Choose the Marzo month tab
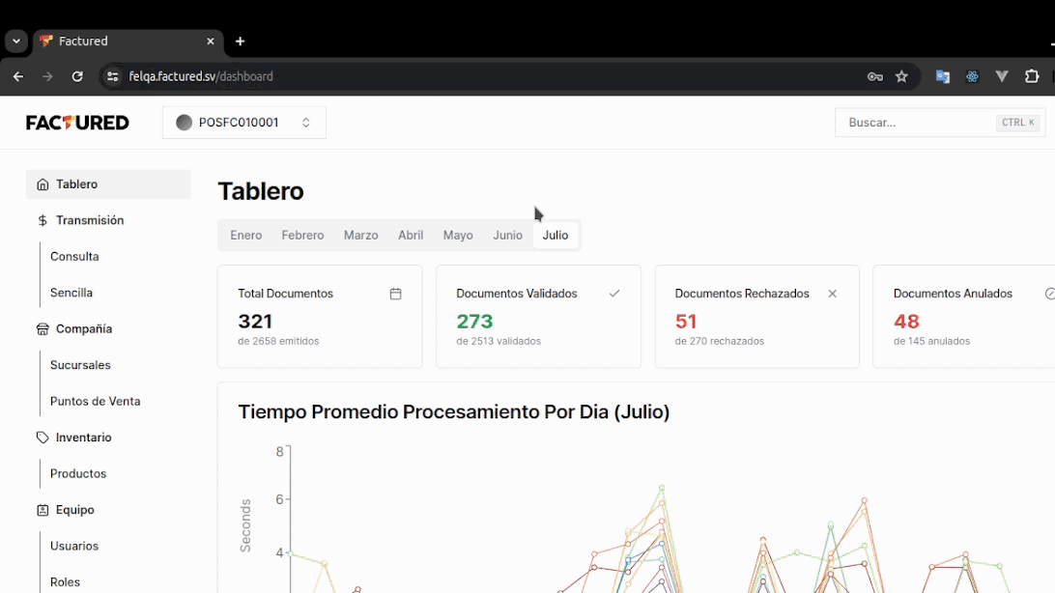Screen dimensions: 1055x593 360,236
